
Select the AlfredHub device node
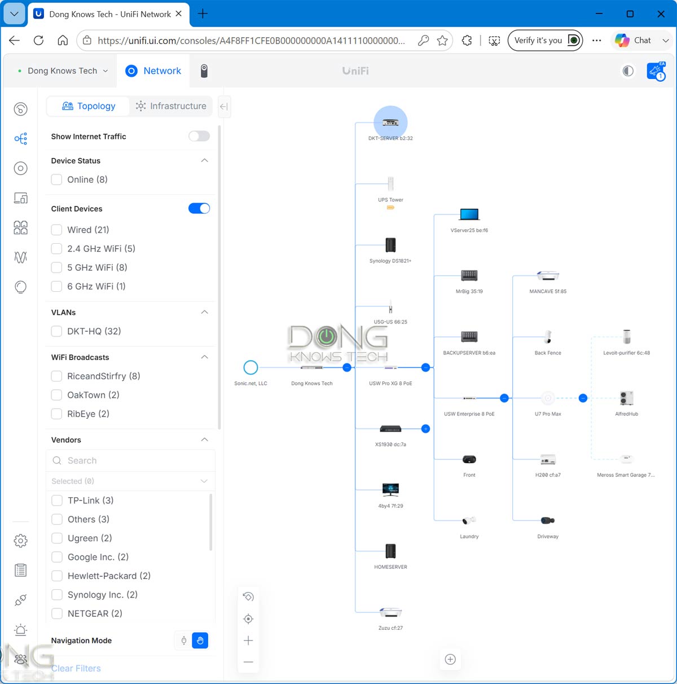(626, 398)
